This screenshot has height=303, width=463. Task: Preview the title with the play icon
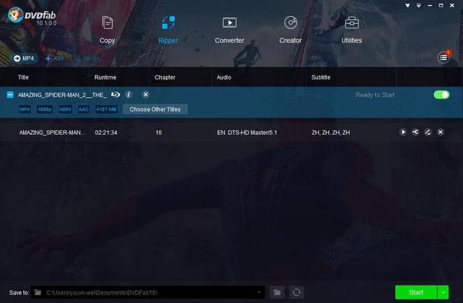point(403,132)
